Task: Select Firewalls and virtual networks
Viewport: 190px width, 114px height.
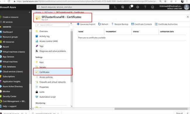Action: point(52,82)
